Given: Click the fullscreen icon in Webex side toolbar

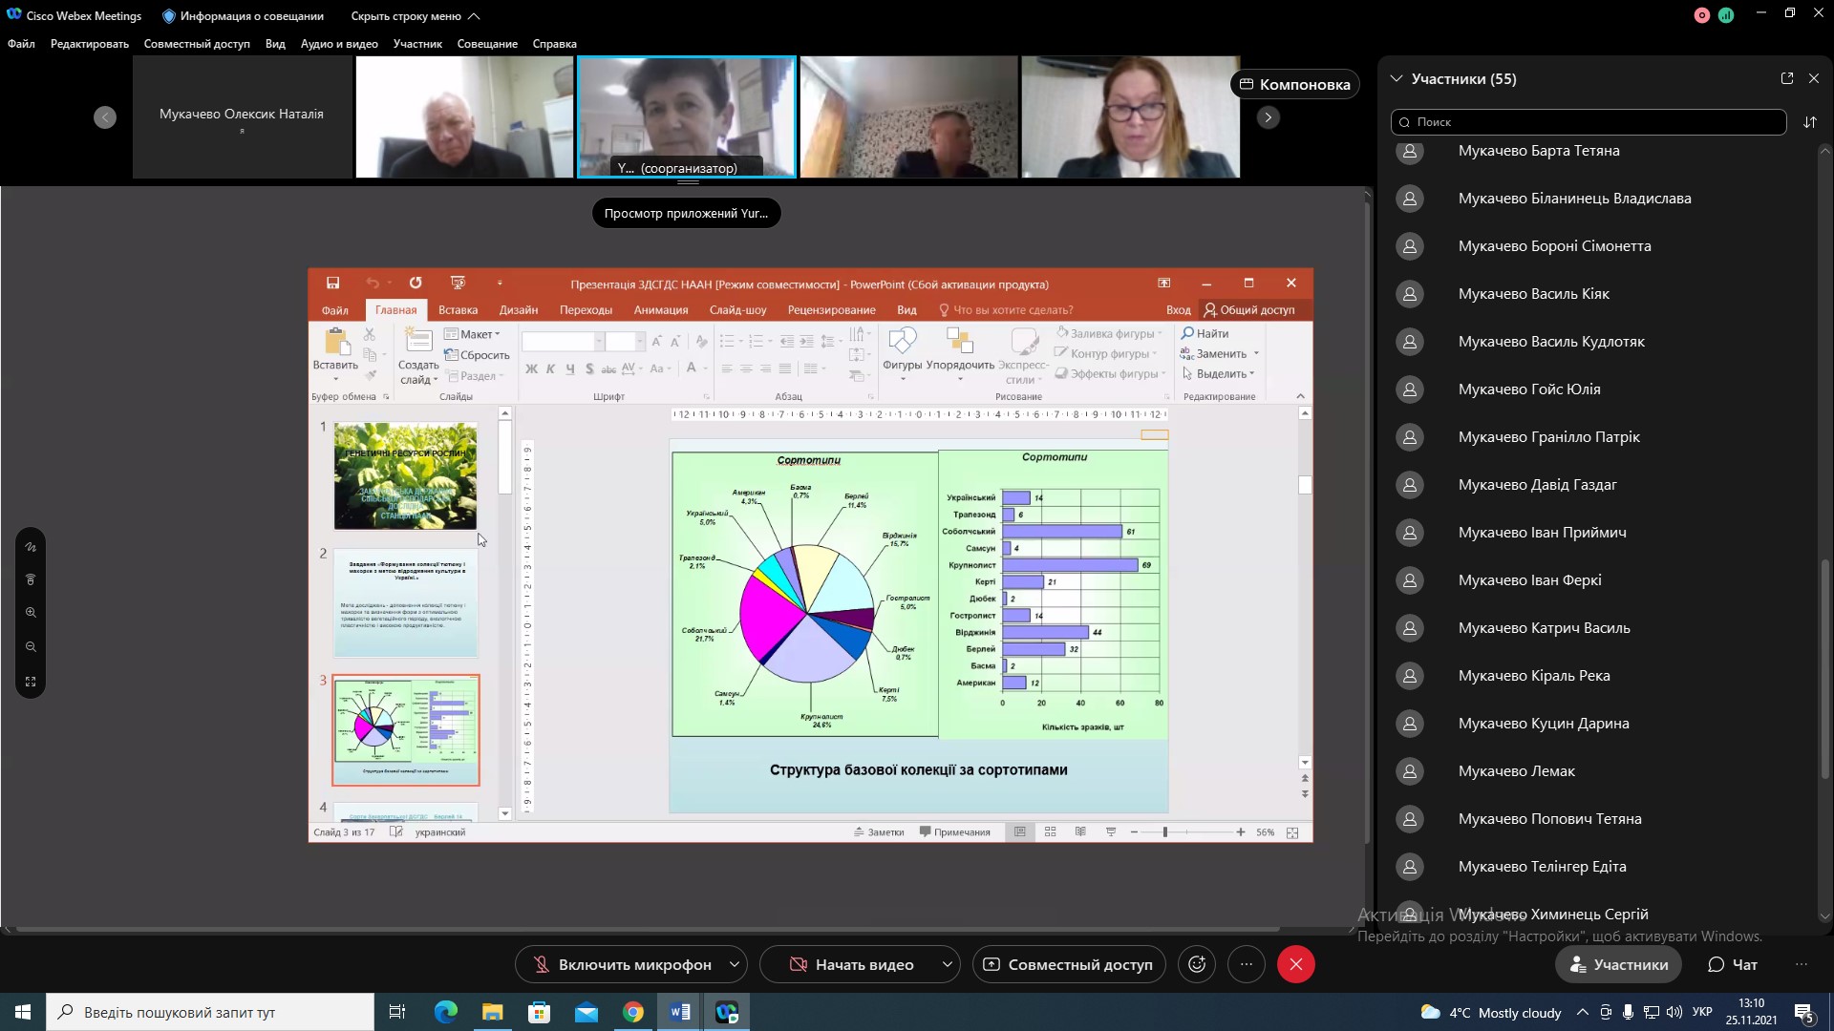Looking at the screenshot, I should [31, 682].
